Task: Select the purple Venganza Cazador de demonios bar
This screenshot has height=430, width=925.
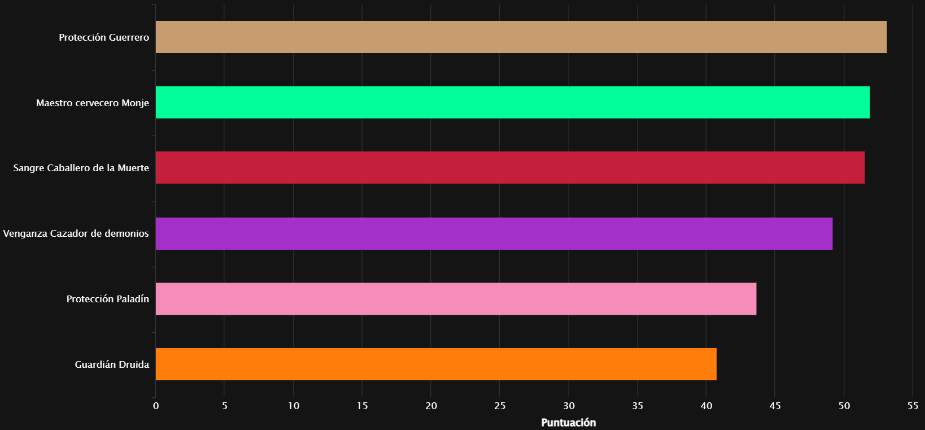Action: tap(494, 233)
